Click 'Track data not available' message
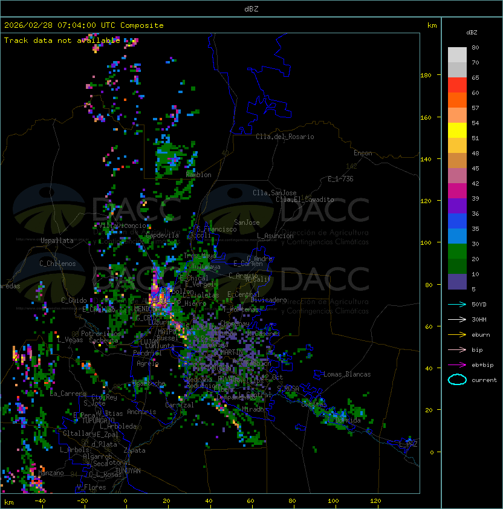 [62, 41]
